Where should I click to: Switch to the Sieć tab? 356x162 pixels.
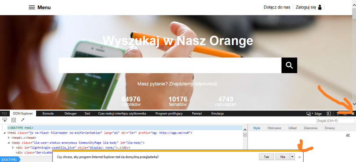pos(87,113)
